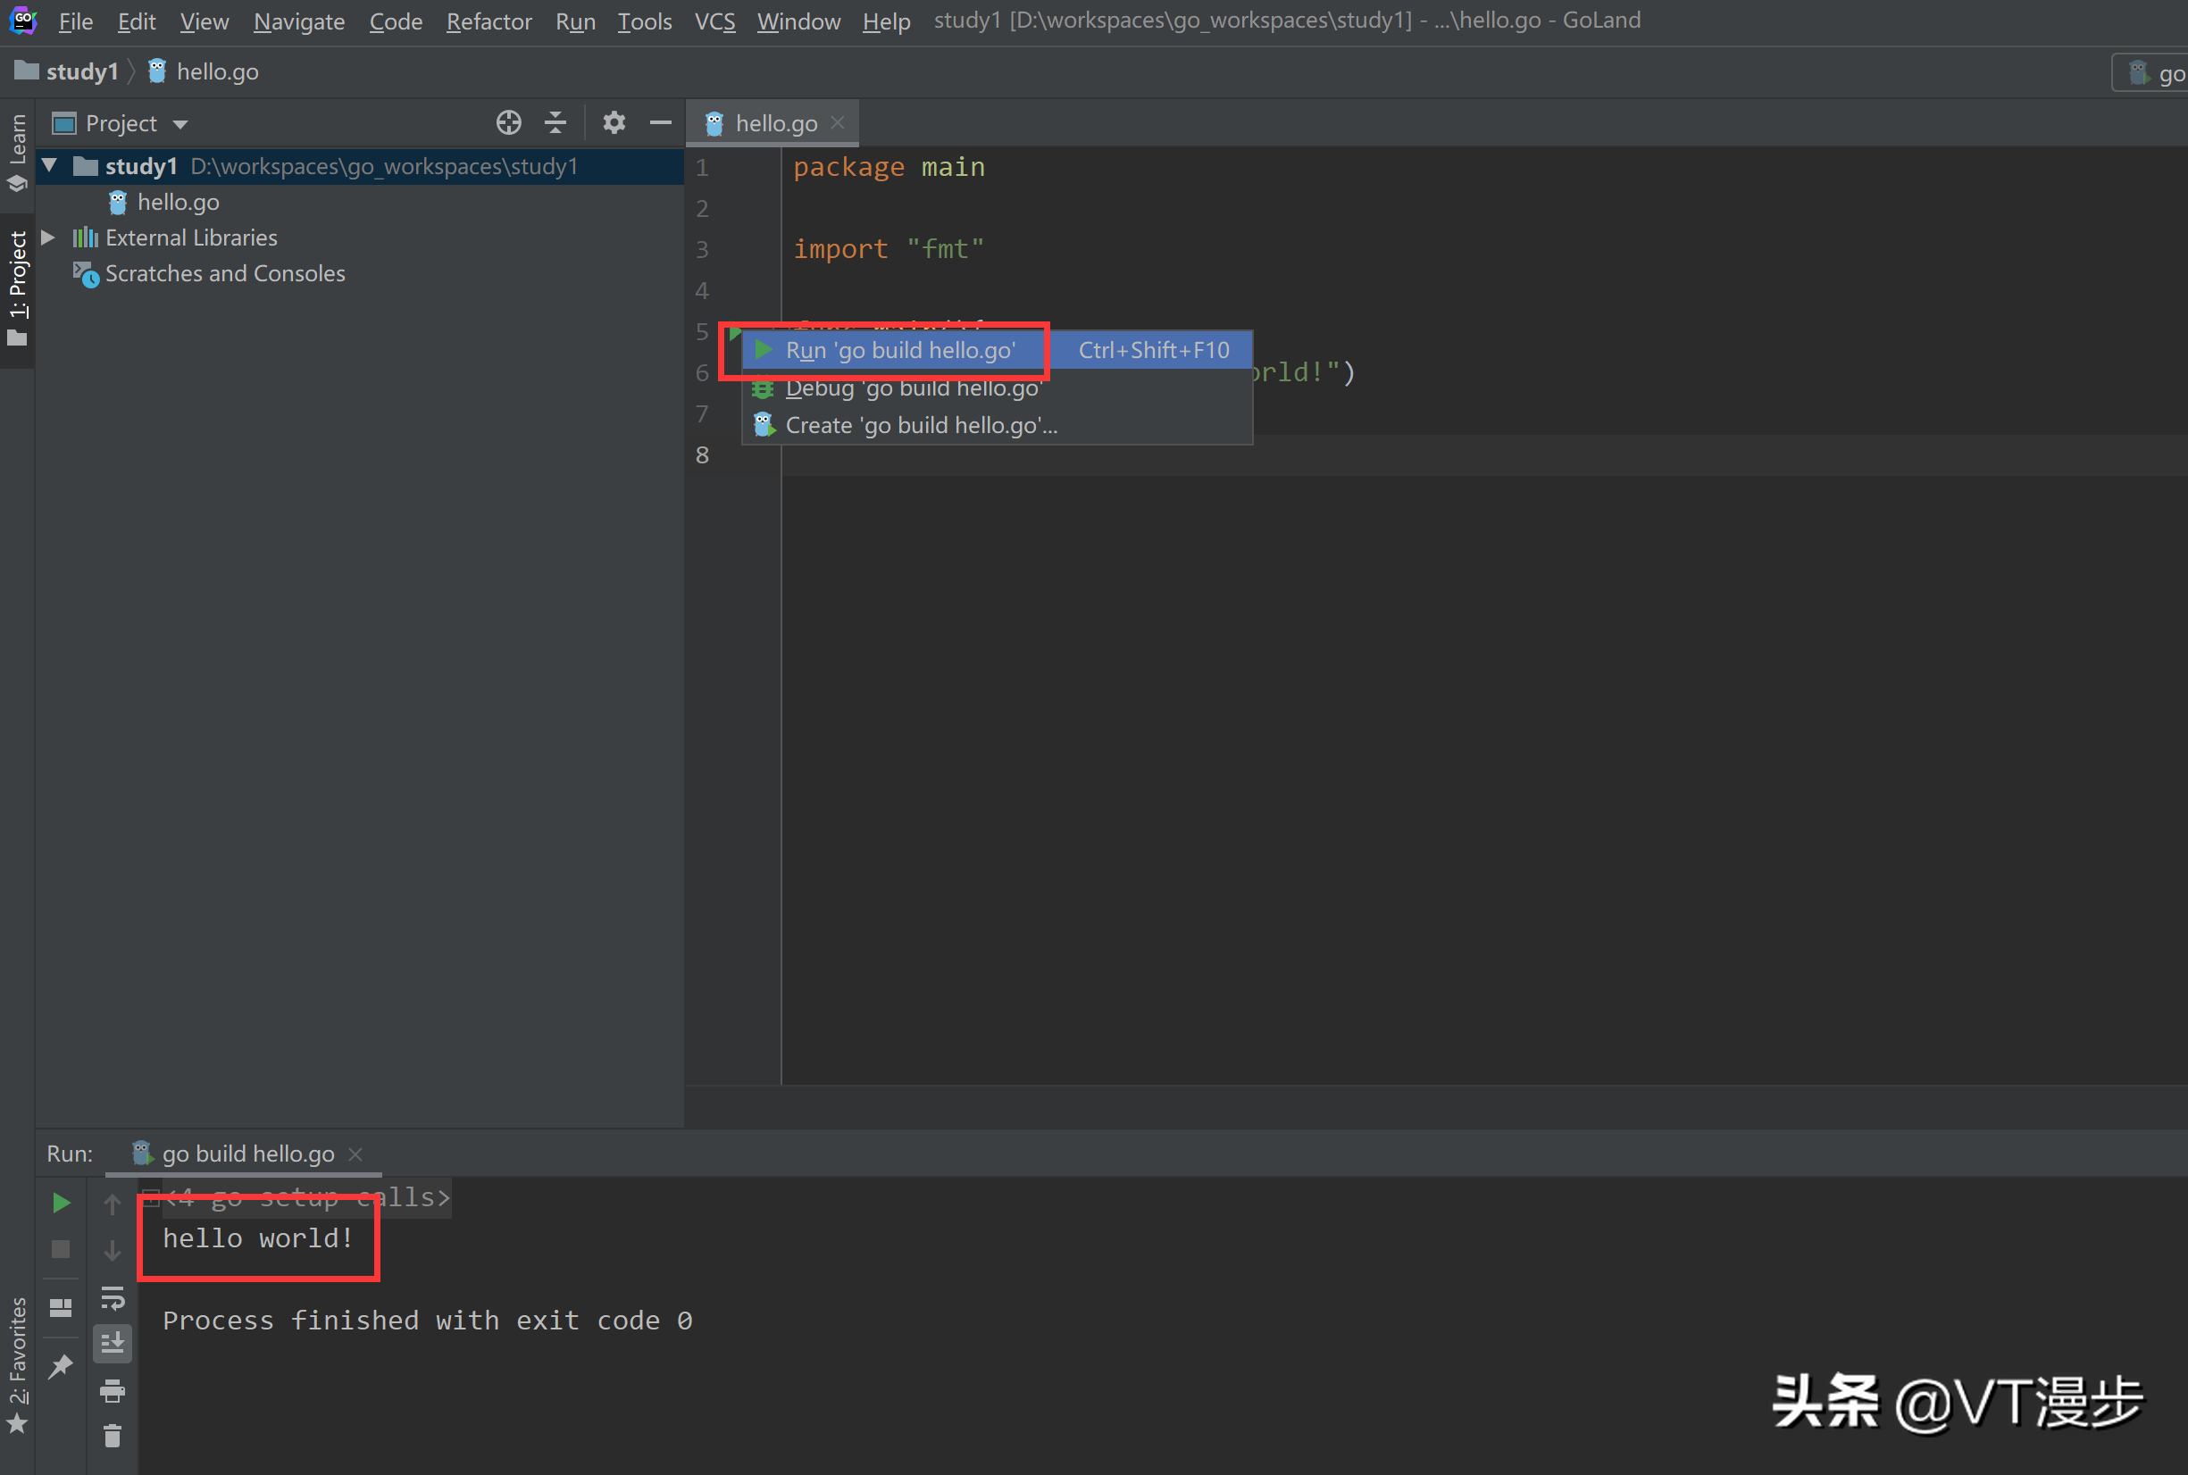Image resolution: width=2188 pixels, height=1475 pixels.
Task: Click the green Rerun button in Run panel
Action: (x=61, y=1202)
